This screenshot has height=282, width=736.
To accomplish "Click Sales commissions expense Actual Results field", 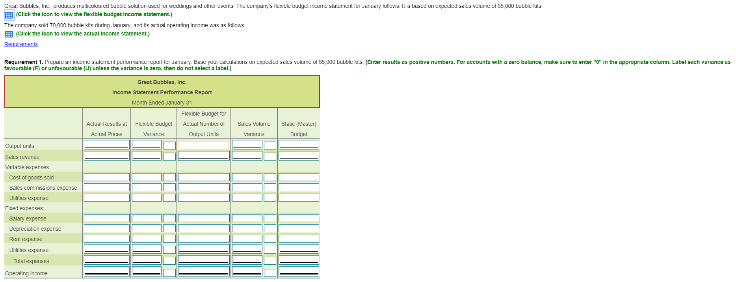I will pyautogui.click(x=107, y=187).
